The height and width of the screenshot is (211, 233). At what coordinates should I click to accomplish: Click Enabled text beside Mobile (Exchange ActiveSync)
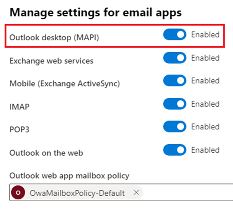coord(205,81)
